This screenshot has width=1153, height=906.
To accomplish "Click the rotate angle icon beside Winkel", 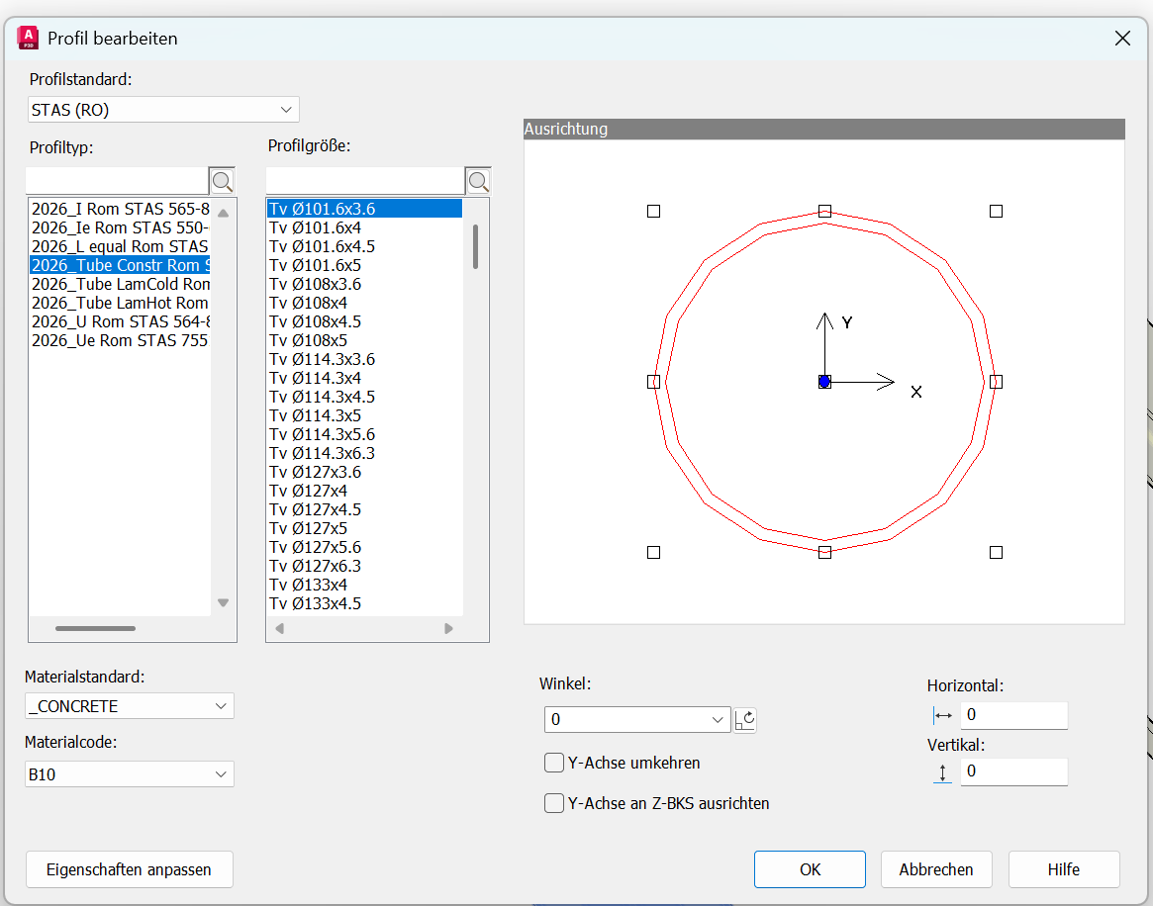I will (x=745, y=720).
